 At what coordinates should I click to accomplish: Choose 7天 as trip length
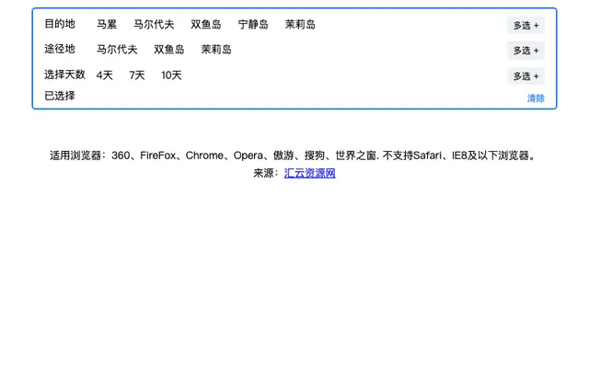137,75
